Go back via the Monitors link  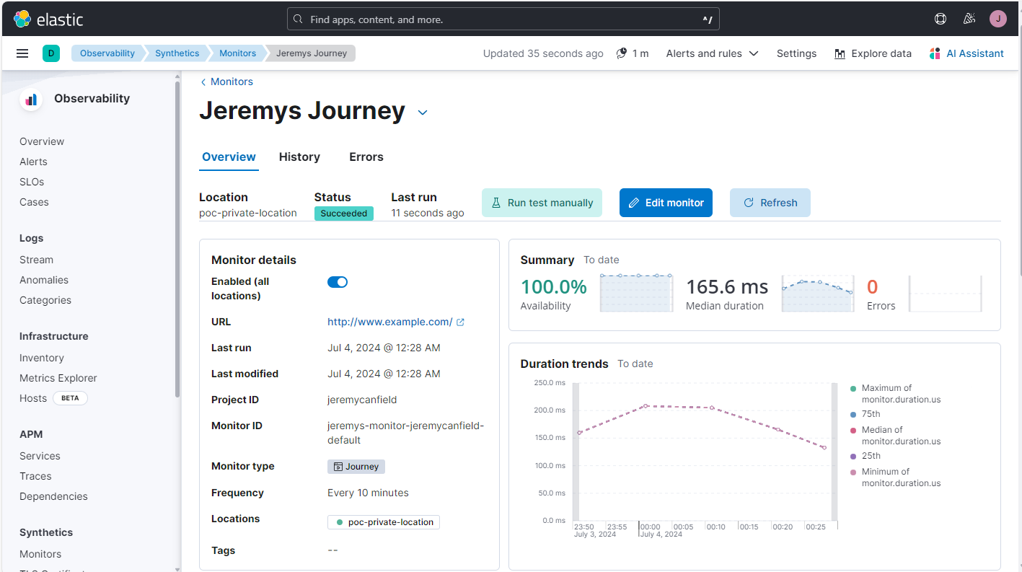pyautogui.click(x=226, y=82)
